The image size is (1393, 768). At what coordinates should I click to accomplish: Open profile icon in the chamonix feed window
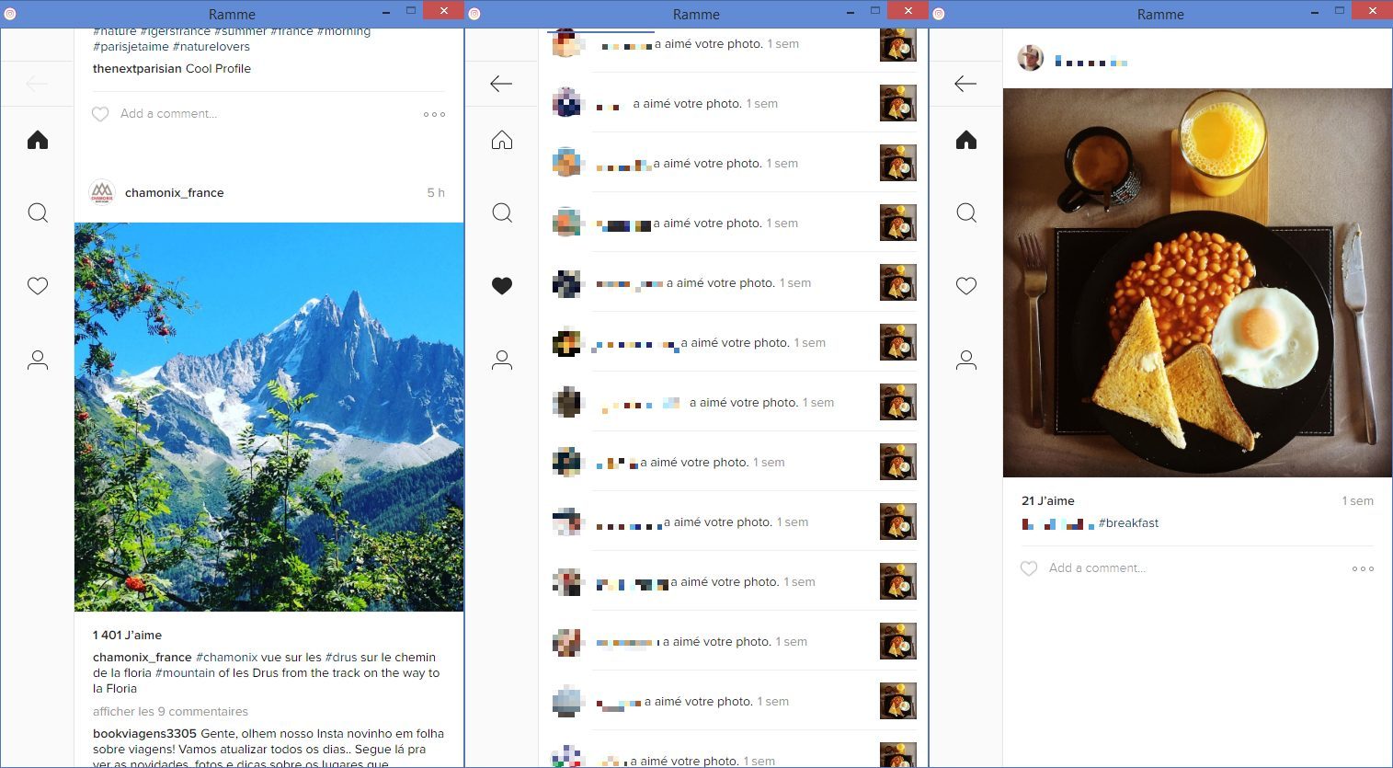38,360
